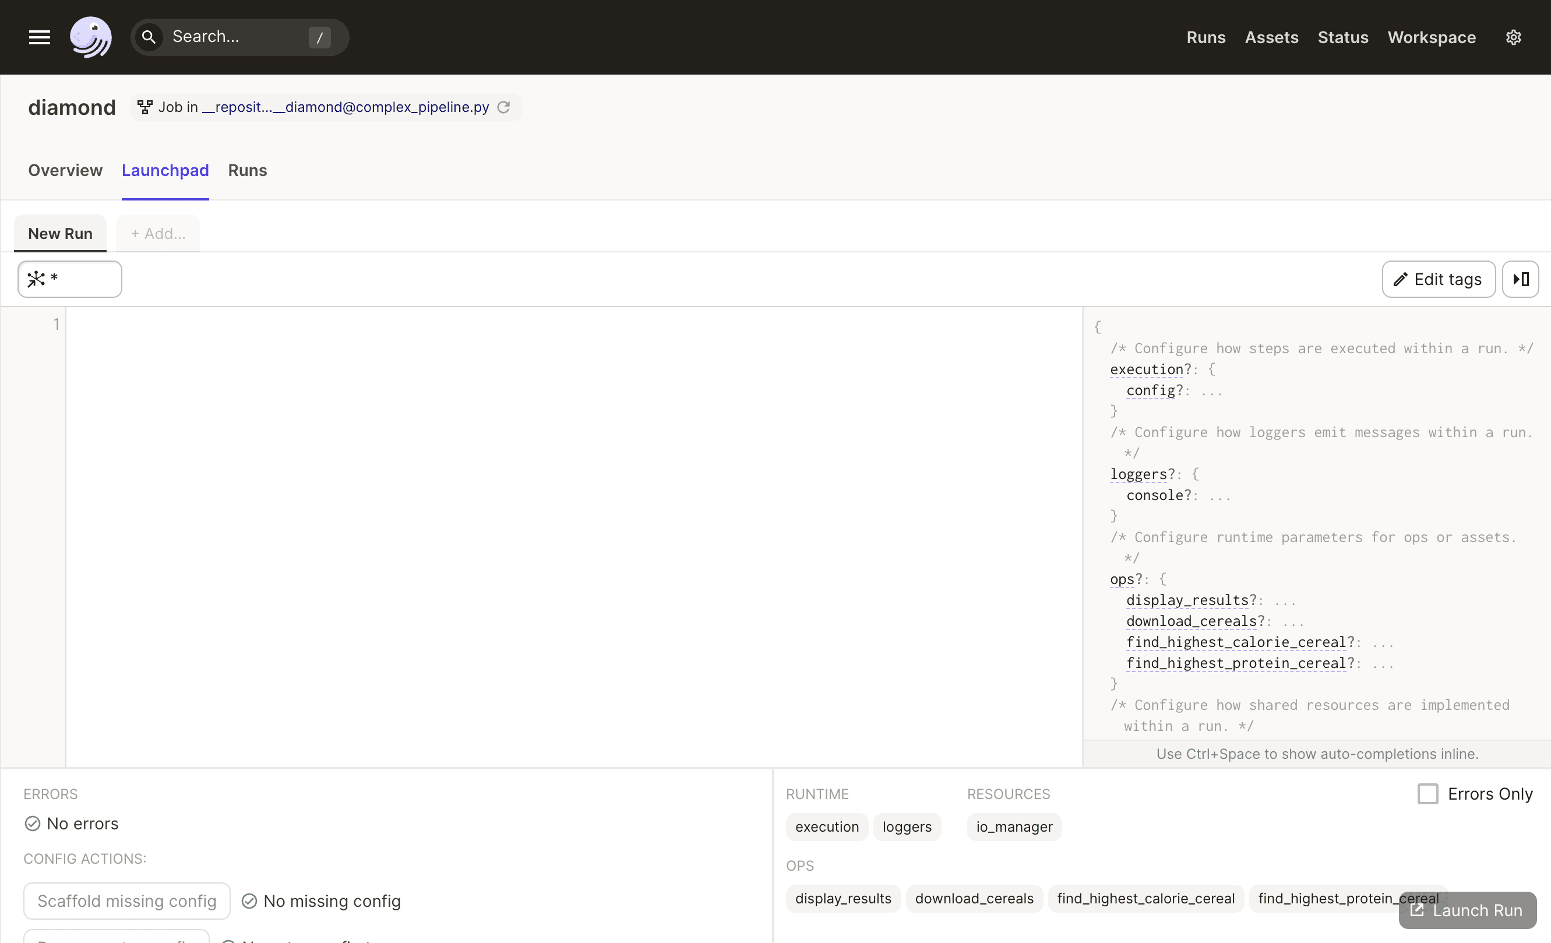The image size is (1551, 943).
Task: Switch to the Overview tab
Action: 65,170
